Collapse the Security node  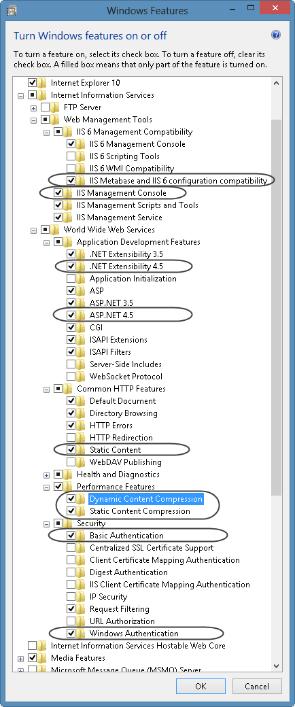point(46,523)
